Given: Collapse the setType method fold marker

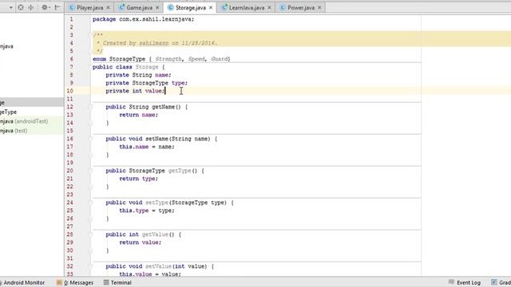Looking at the screenshot, I should coord(91,202).
